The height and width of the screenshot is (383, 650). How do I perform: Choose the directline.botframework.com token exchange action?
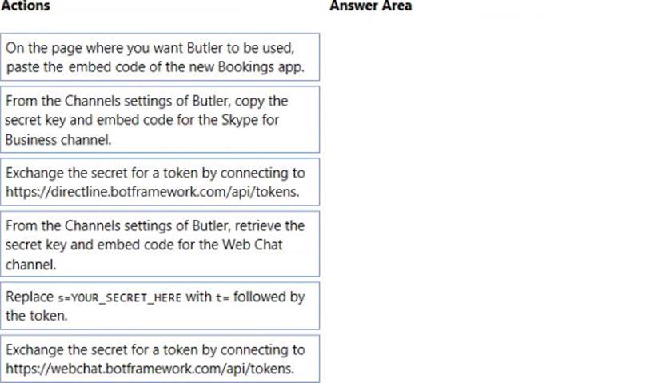pos(160,182)
